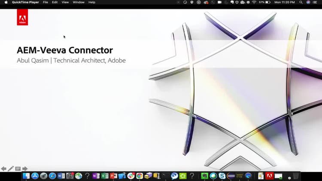Open the Window menu

pyautogui.click(x=79, y=2)
